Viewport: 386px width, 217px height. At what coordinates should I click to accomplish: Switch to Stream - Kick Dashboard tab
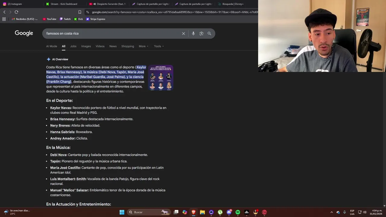point(64,4)
